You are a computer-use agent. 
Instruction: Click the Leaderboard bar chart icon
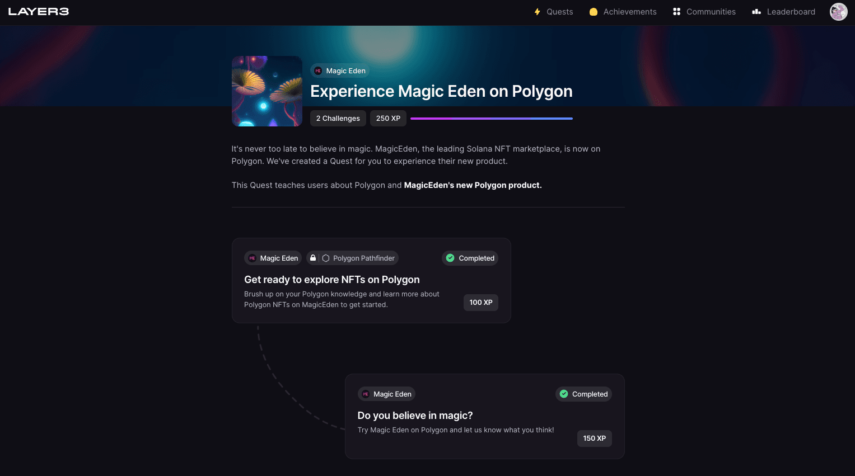(756, 12)
